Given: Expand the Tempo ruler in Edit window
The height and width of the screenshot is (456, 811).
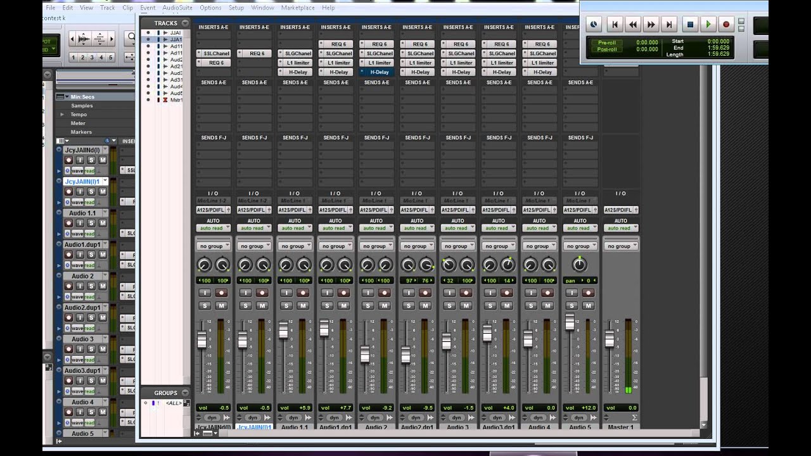Looking at the screenshot, I should click(x=62, y=115).
